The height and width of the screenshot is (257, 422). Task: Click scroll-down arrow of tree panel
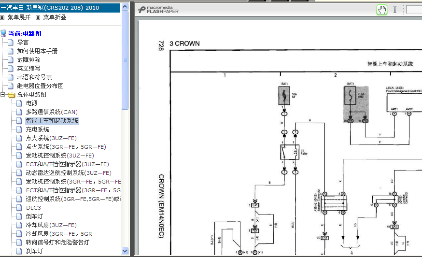point(125,251)
